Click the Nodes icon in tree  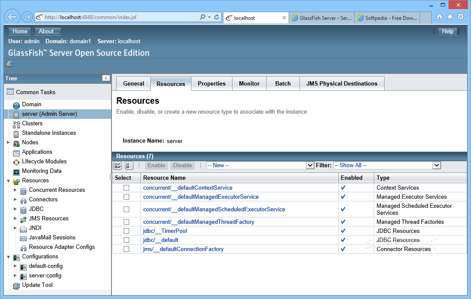tap(16, 143)
